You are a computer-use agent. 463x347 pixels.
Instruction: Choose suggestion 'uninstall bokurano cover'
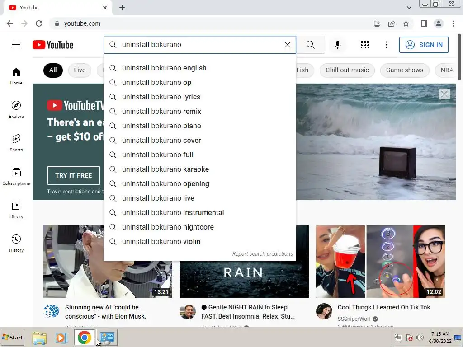[199, 141]
